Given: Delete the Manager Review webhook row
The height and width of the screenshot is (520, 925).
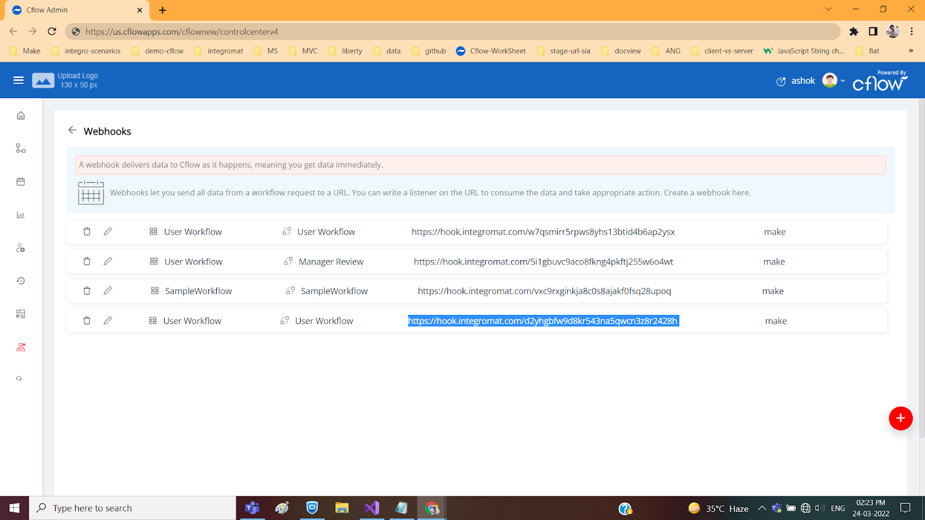Looking at the screenshot, I should 87,261.
